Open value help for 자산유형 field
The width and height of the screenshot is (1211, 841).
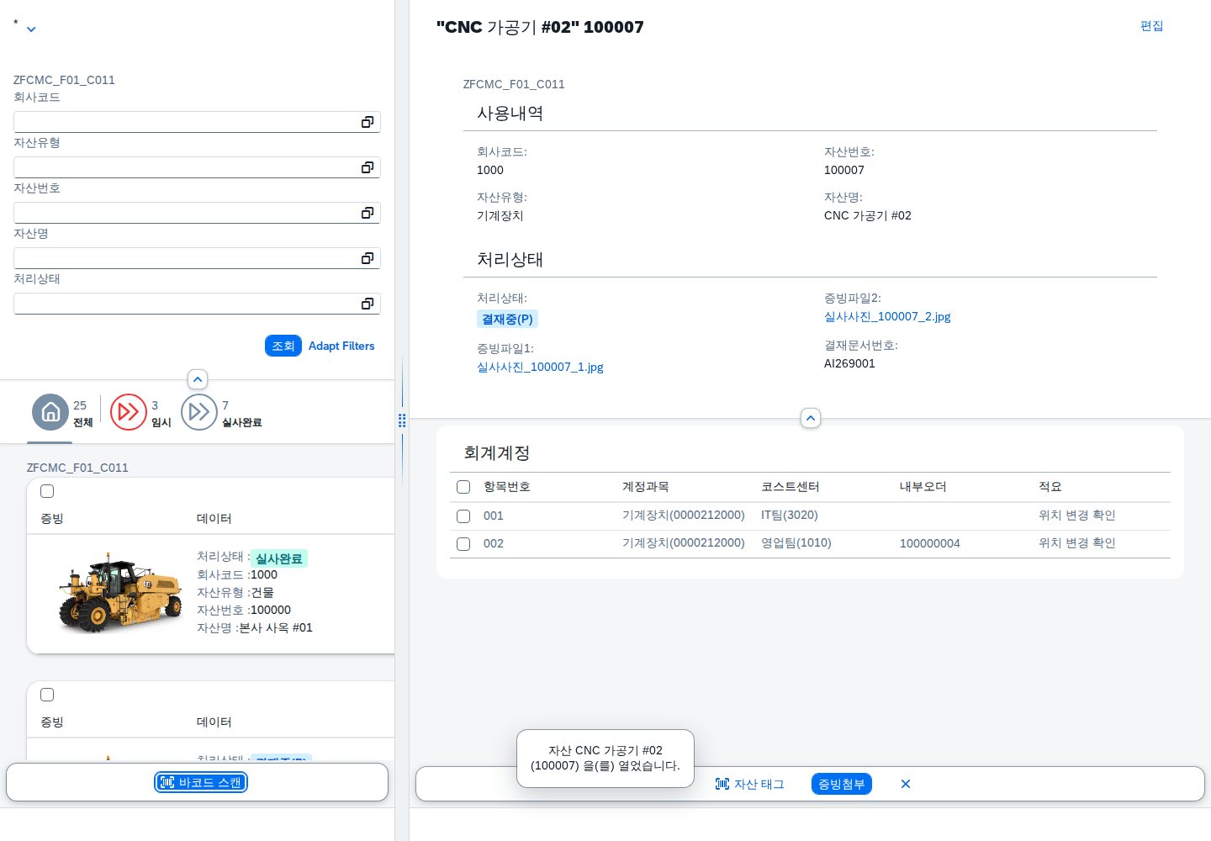368,167
